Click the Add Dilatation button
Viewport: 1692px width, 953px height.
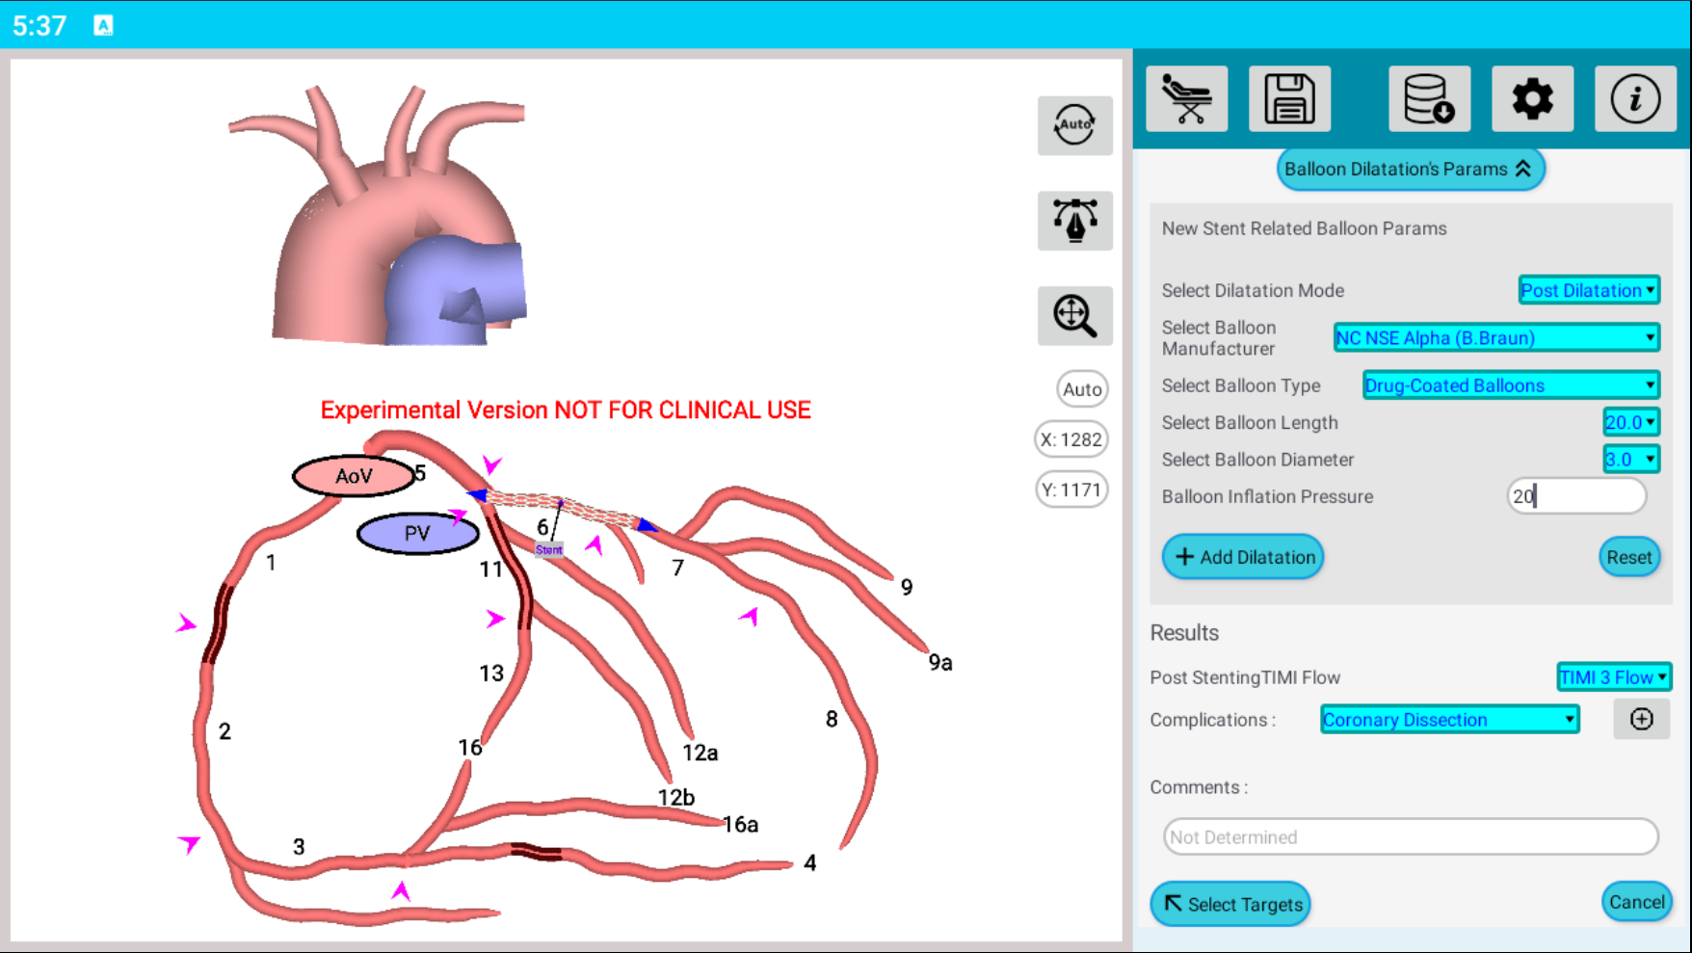pyautogui.click(x=1242, y=557)
